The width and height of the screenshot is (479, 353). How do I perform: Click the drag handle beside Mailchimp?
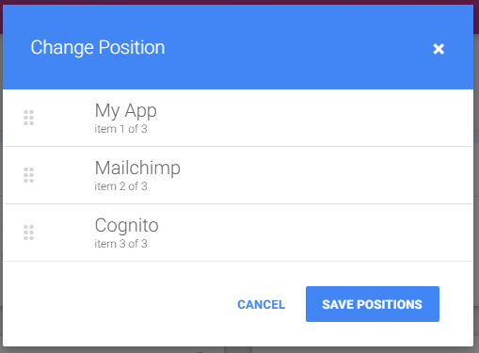pos(28,175)
